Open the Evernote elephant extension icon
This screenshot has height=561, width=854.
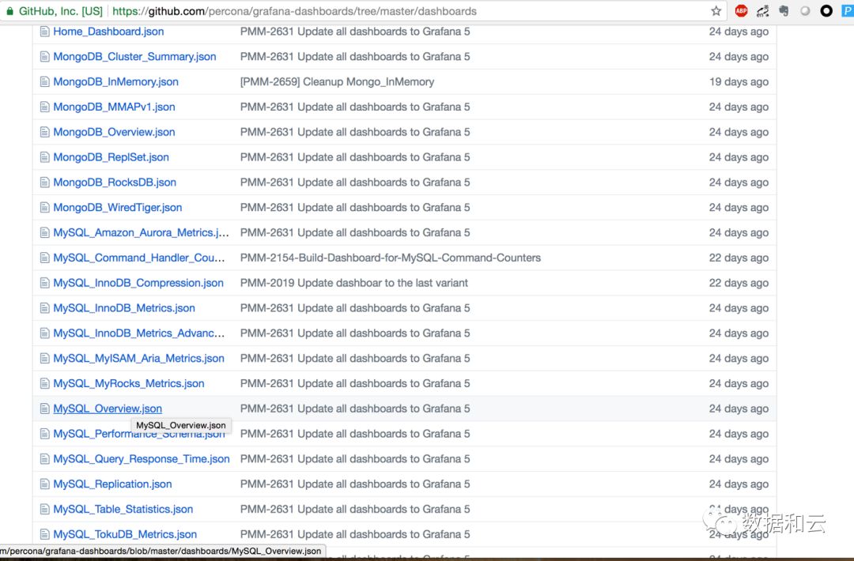(x=784, y=11)
